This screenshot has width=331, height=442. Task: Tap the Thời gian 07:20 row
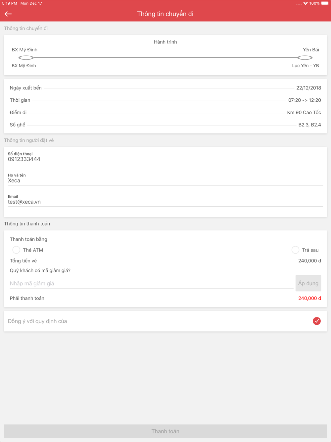point(165,100)
